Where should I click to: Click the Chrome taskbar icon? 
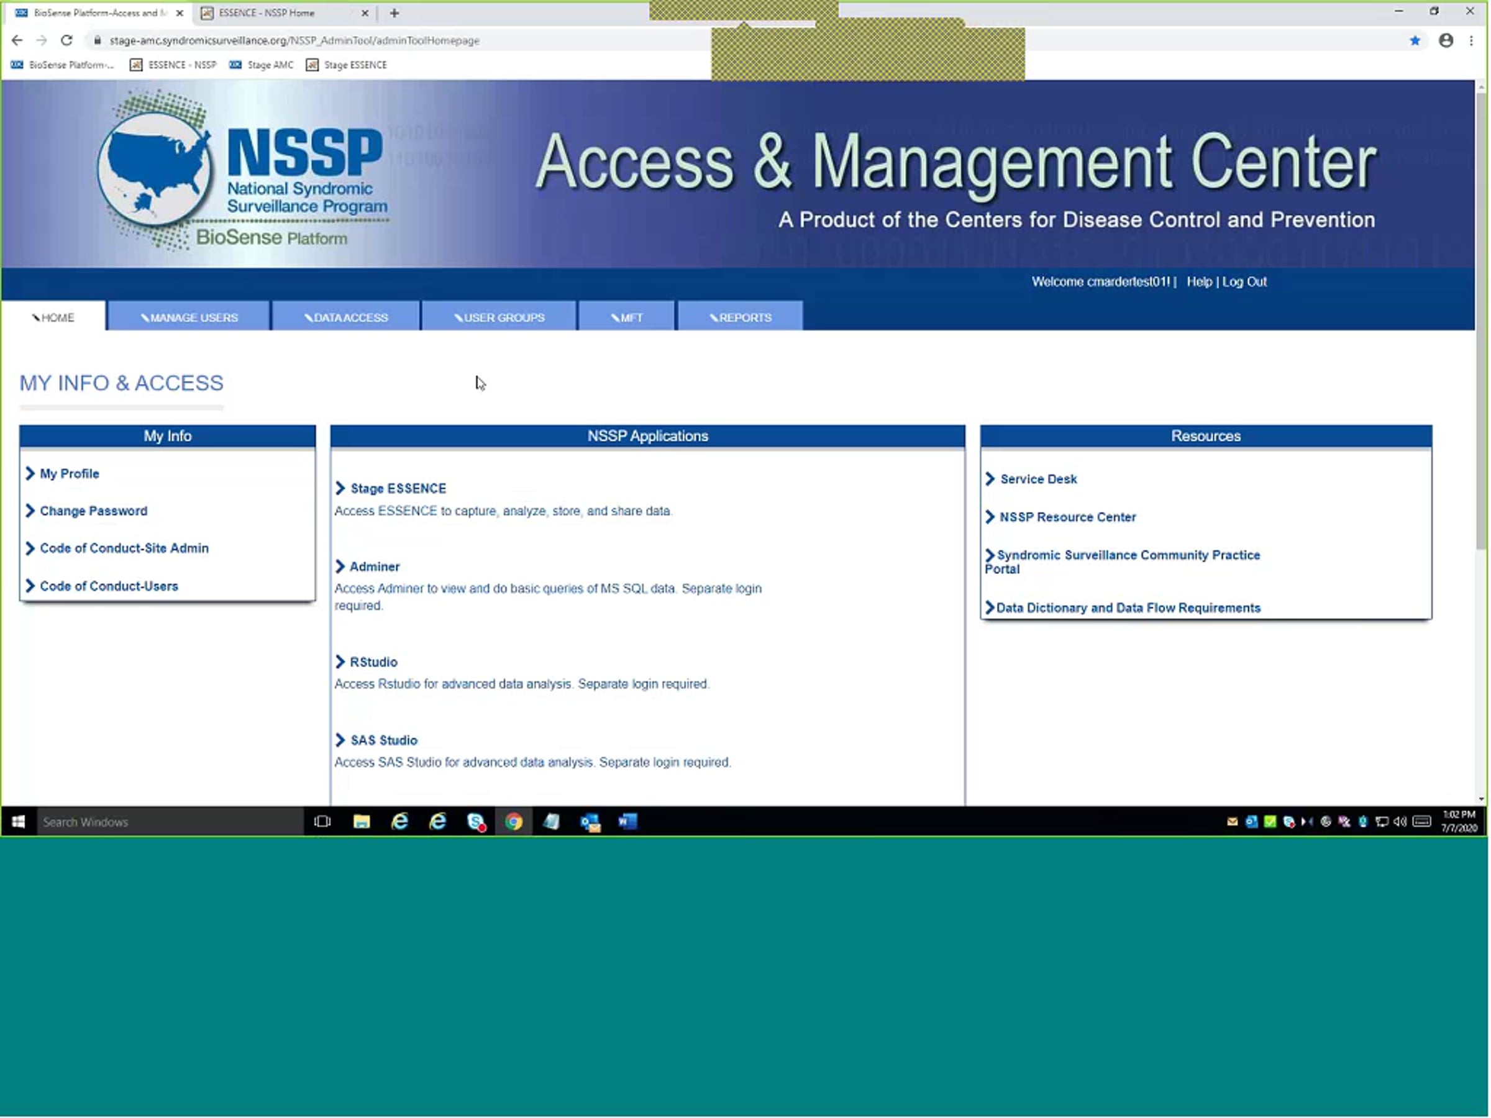(514, 822)
